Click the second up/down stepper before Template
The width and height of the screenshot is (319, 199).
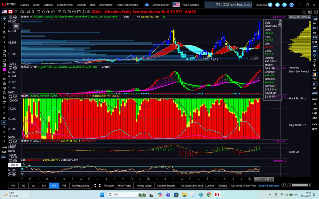[x=100, y=185]
